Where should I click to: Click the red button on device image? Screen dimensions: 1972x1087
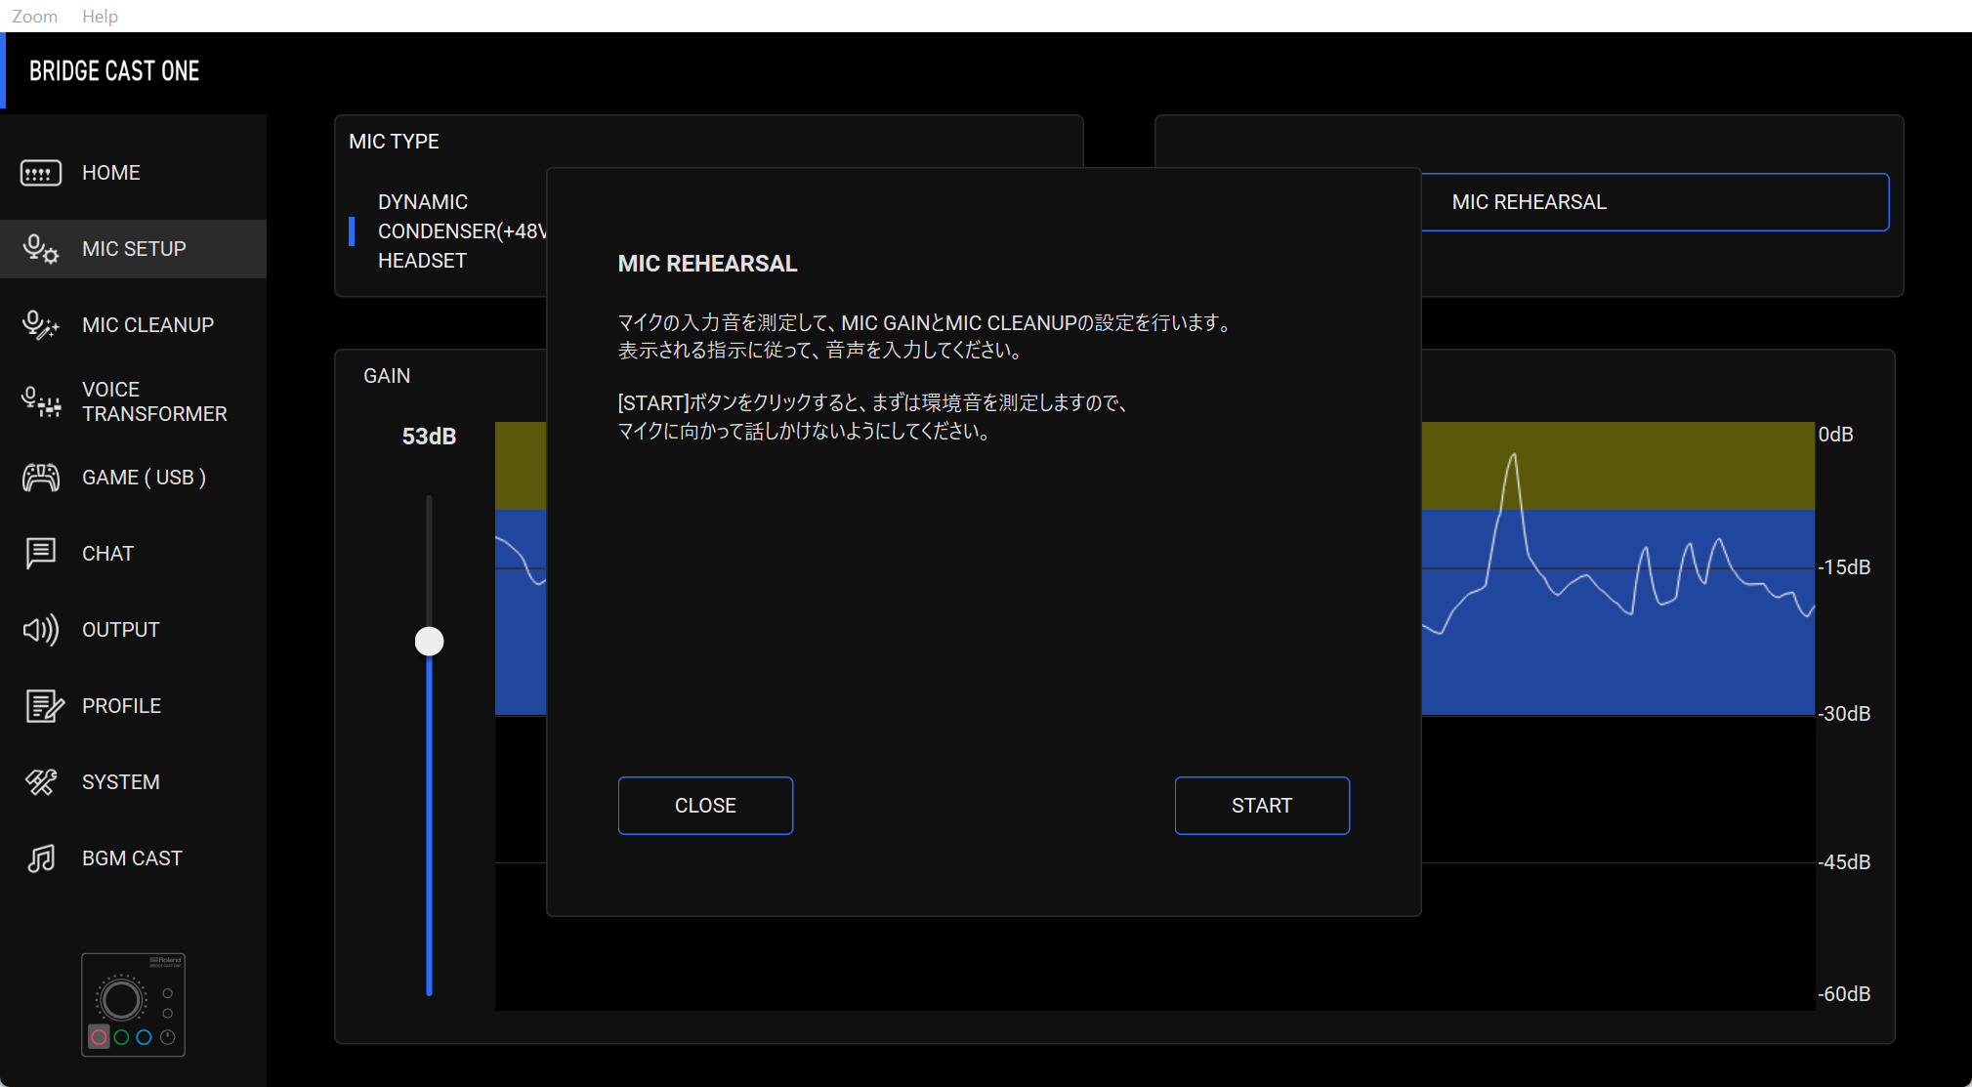tap(99, 1037)
